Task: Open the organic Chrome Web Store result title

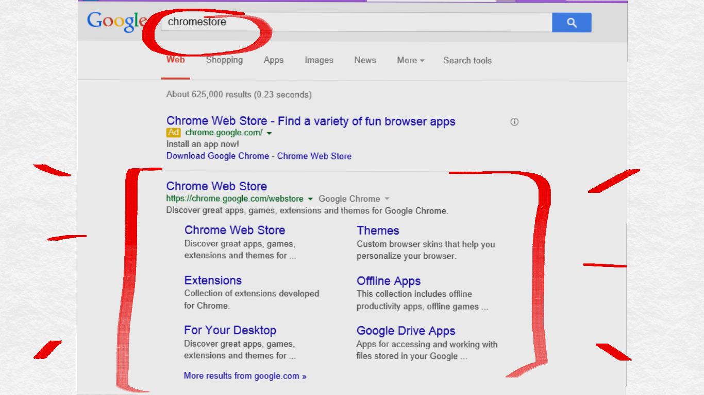Action: [x=216, y=186]
